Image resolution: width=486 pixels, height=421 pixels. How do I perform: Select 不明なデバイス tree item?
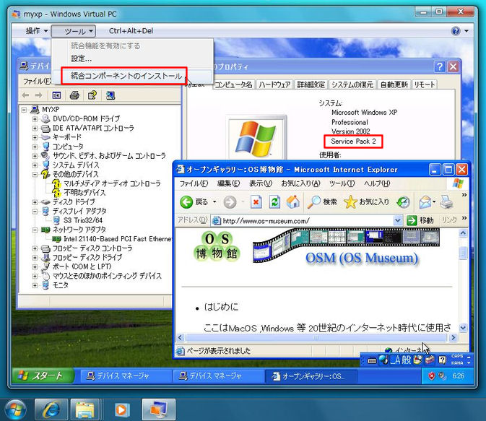84,193
